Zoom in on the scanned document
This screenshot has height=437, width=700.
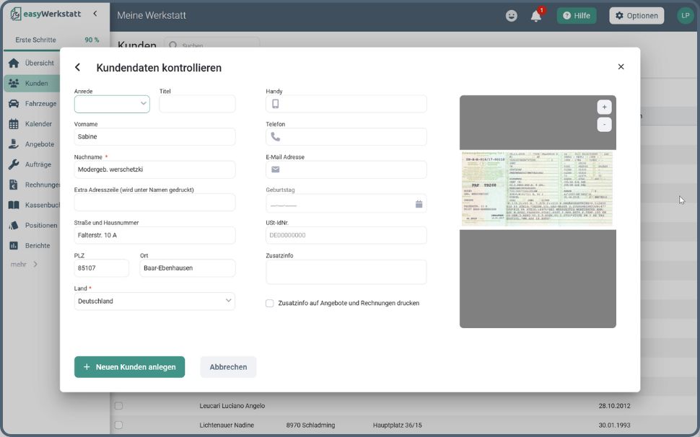click(604, 107)
